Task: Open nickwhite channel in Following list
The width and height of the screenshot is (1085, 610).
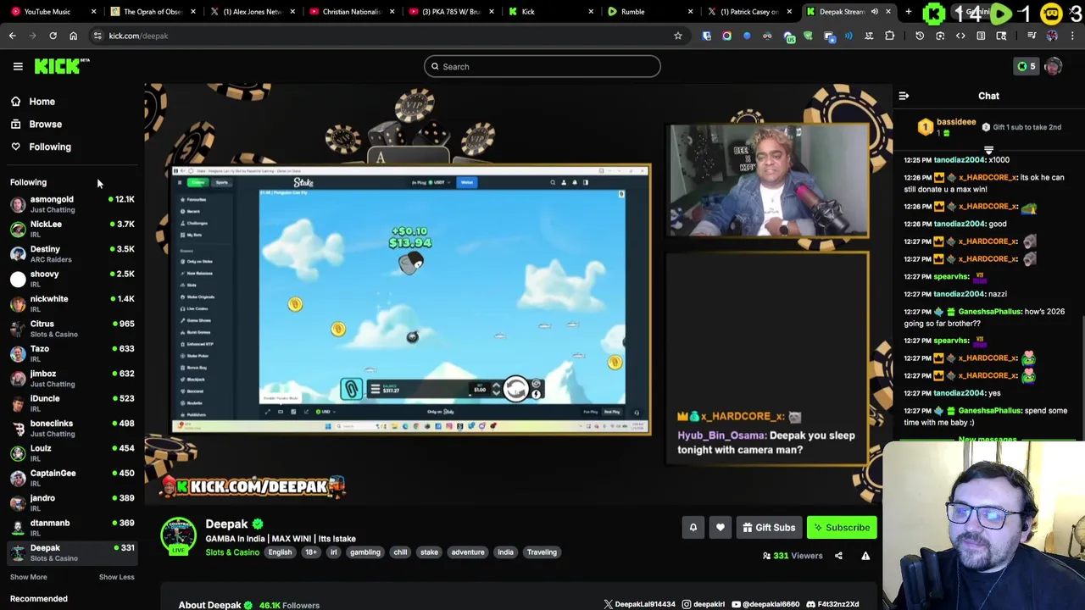Action: coord(72,303)
